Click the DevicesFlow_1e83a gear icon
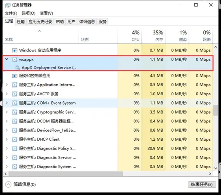Image resolution: width=221 pixels, height=195 pixels. pos(14,130)
